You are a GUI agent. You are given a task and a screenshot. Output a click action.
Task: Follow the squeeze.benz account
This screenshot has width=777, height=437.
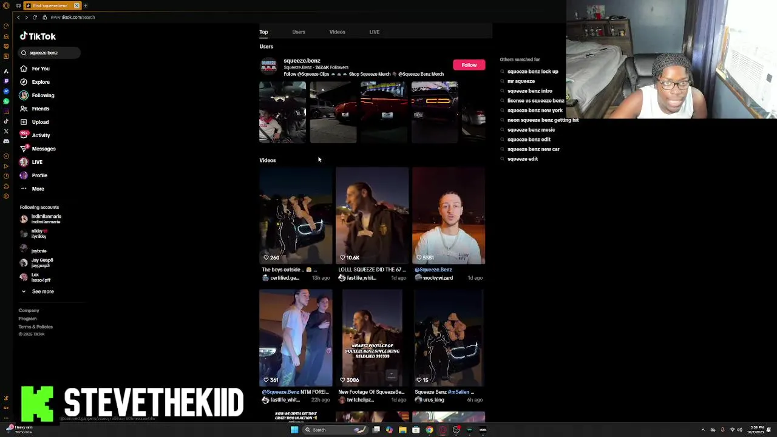[x=469, y=65]
